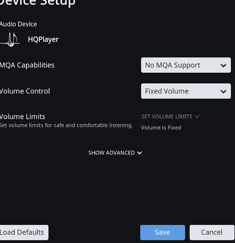
Task: Click the chevron next to SHOW ADVANCED
Action: click(x=140, y=153)
